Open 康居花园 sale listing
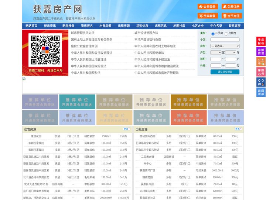This screenshot has height=200, width=266. (36, 136)
